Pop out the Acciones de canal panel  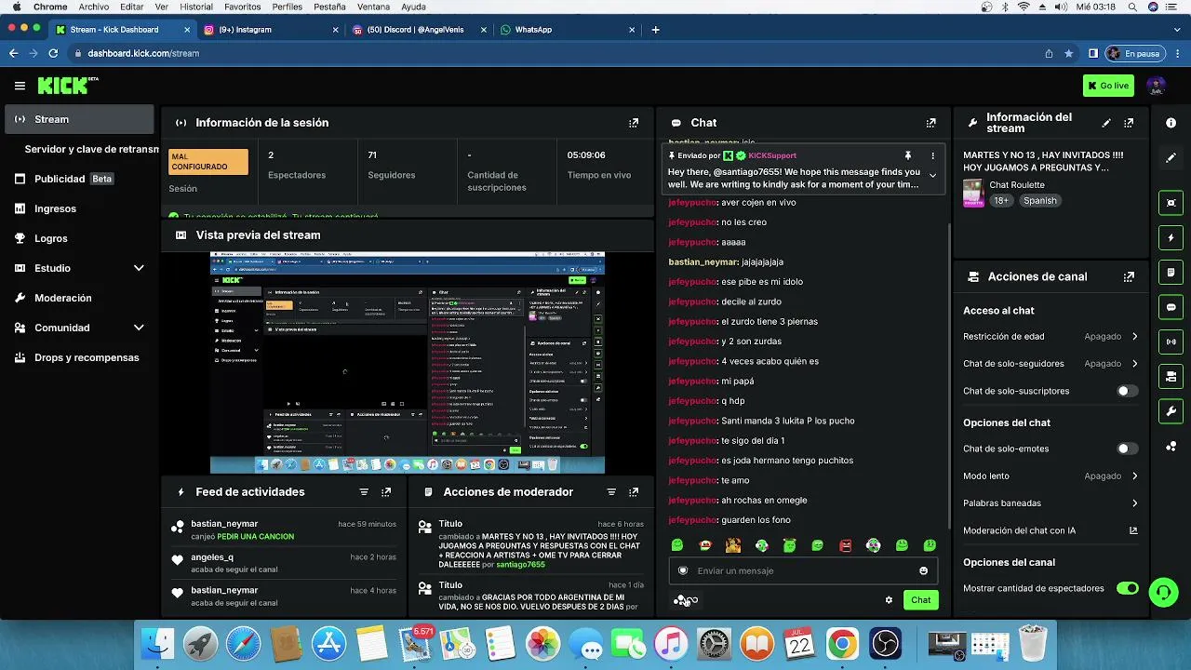[1129, 276]
